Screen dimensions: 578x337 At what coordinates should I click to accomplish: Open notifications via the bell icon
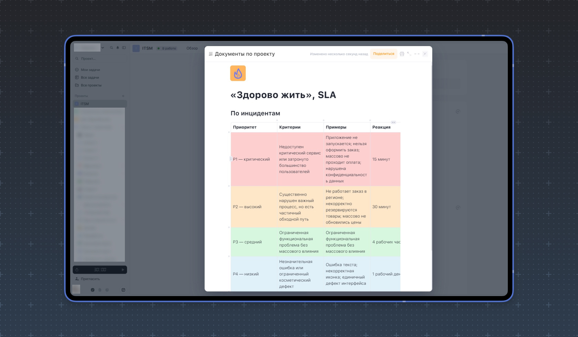(118, 48)
